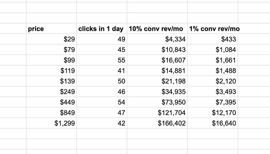Select the '10% conv rev/mo' header cell
The image size is (270, 154).
pos(157,29)
